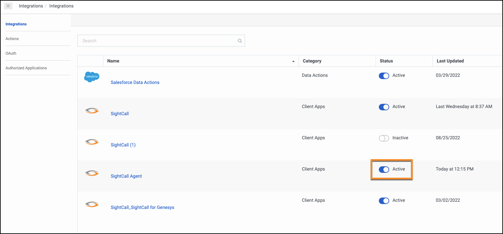503x234 pixels.
Task: Click the 08/25/2022 date cell
Action: [x=448, y=138]
